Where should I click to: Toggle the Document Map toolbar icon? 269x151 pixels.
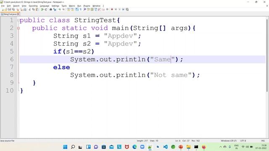tap(92, 9)
